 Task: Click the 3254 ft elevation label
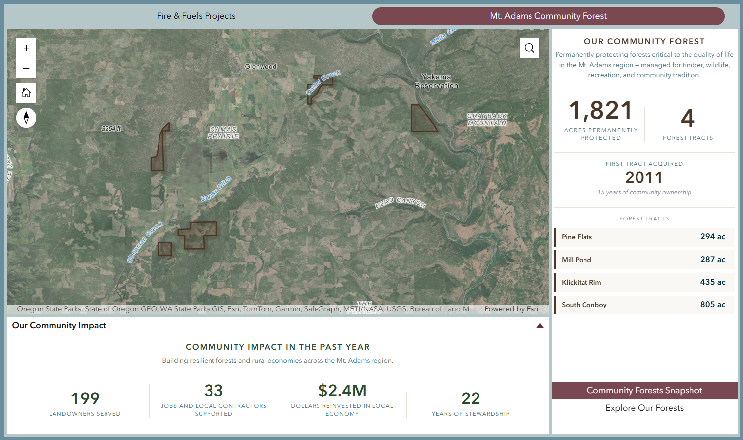coord(111,129)
